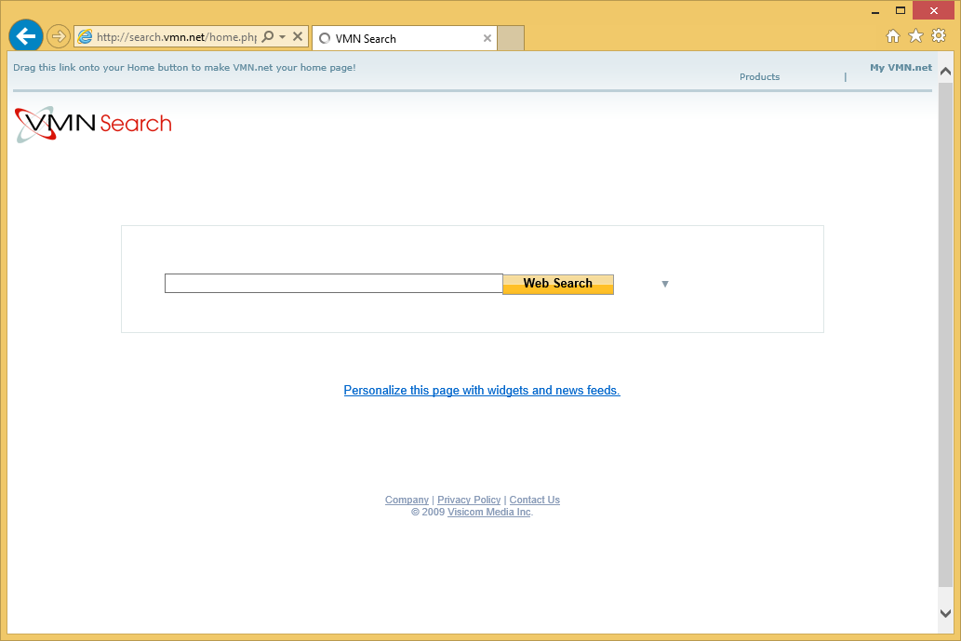Click the VMN Search logo
This screenshot has width=961, height=641.
(93, 125)
